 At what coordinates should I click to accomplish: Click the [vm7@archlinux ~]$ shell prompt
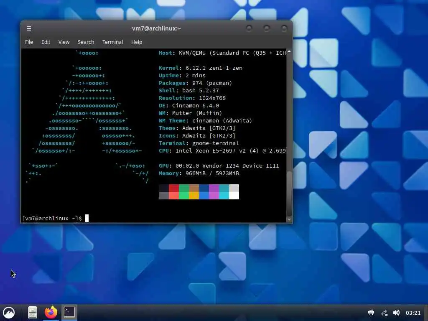[x=52, y=218]
